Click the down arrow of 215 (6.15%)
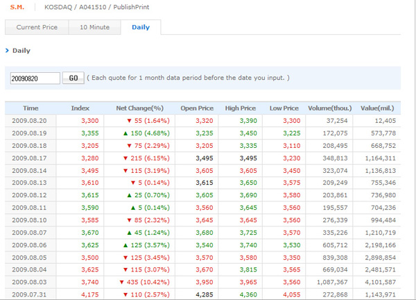The image size is (416, 300). [x=125, y=158]
